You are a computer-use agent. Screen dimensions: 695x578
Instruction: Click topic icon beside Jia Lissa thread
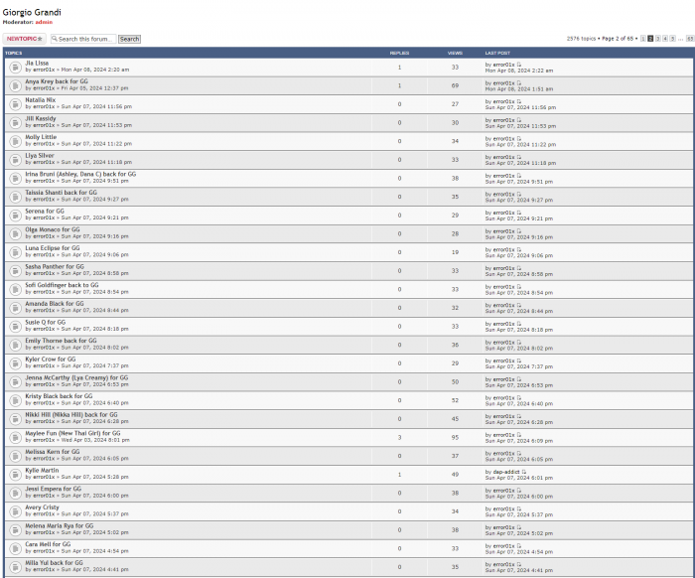click(x=15, y=68)
